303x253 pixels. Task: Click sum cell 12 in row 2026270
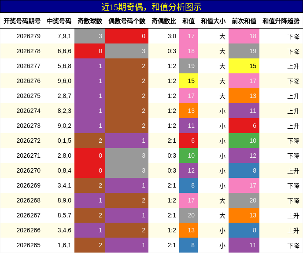coord(188,170)
